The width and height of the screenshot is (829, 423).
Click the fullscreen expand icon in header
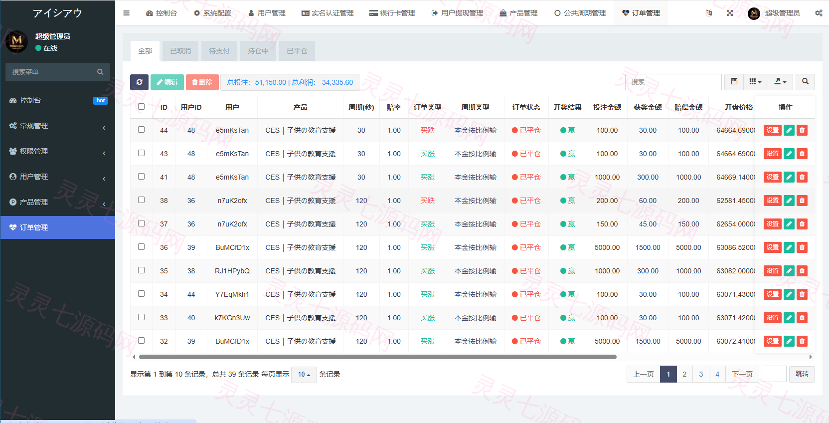click(x=730, y=13)
